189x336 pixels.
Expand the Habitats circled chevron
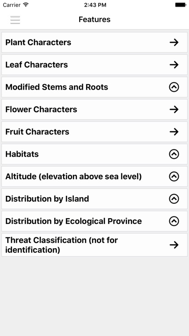[x=174, y=154]
